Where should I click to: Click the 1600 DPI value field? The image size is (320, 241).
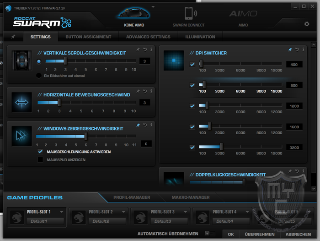tap(294, 127)
